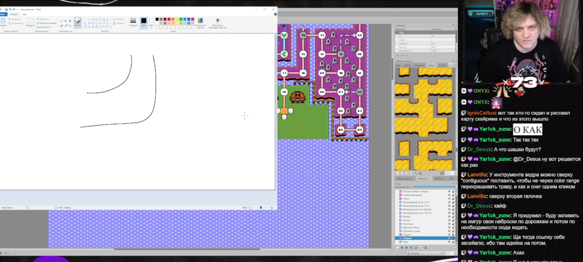583x262 pixels.
Task: Open the Select tool dropdown in Paint
Action: (x=30, y=23)
